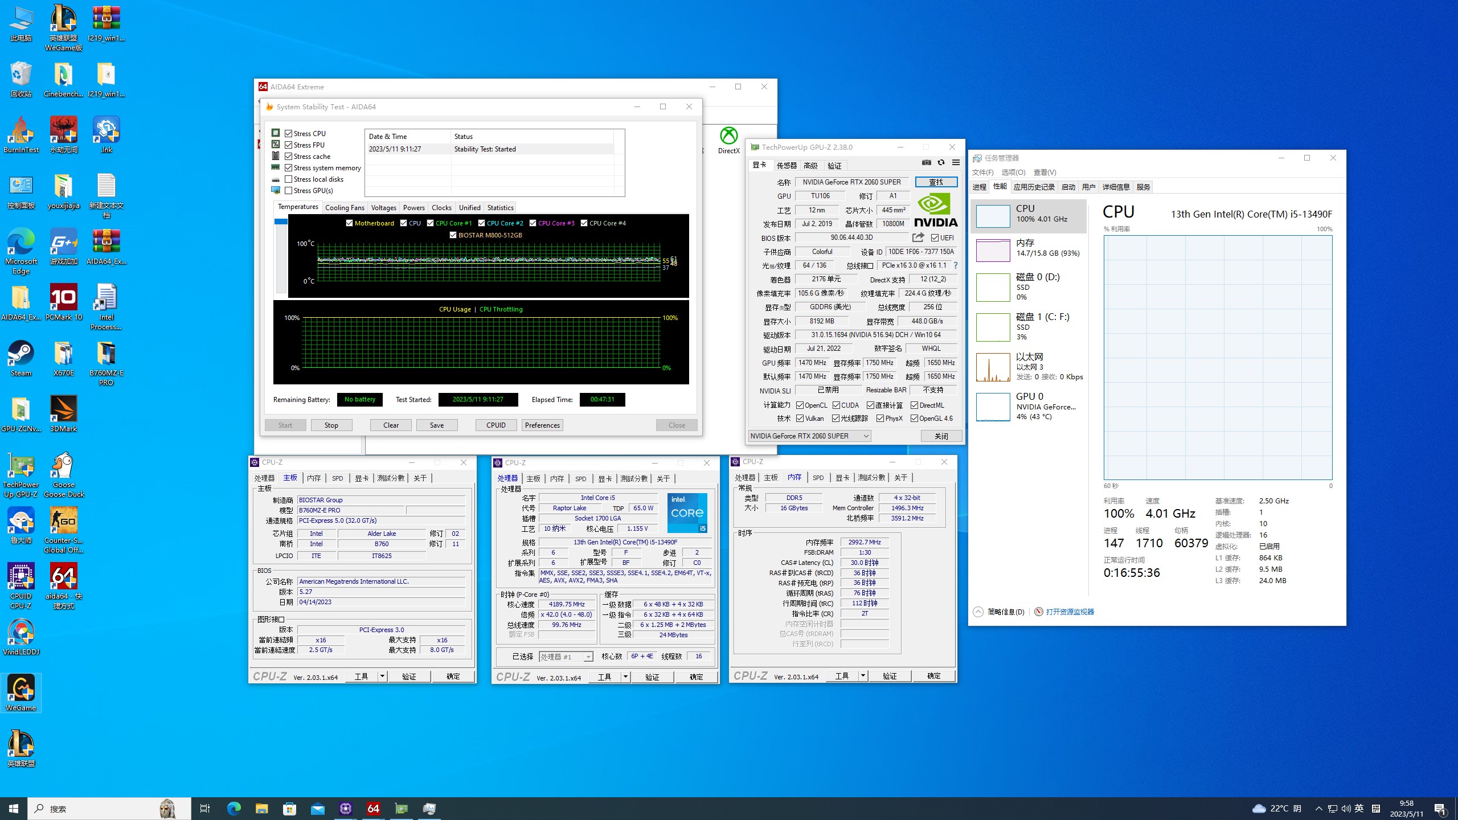Viewport: 1458px width, 820px height.
Task: Open the Windows Start menu
Action: pyautogui.click(x=14, y=809)
